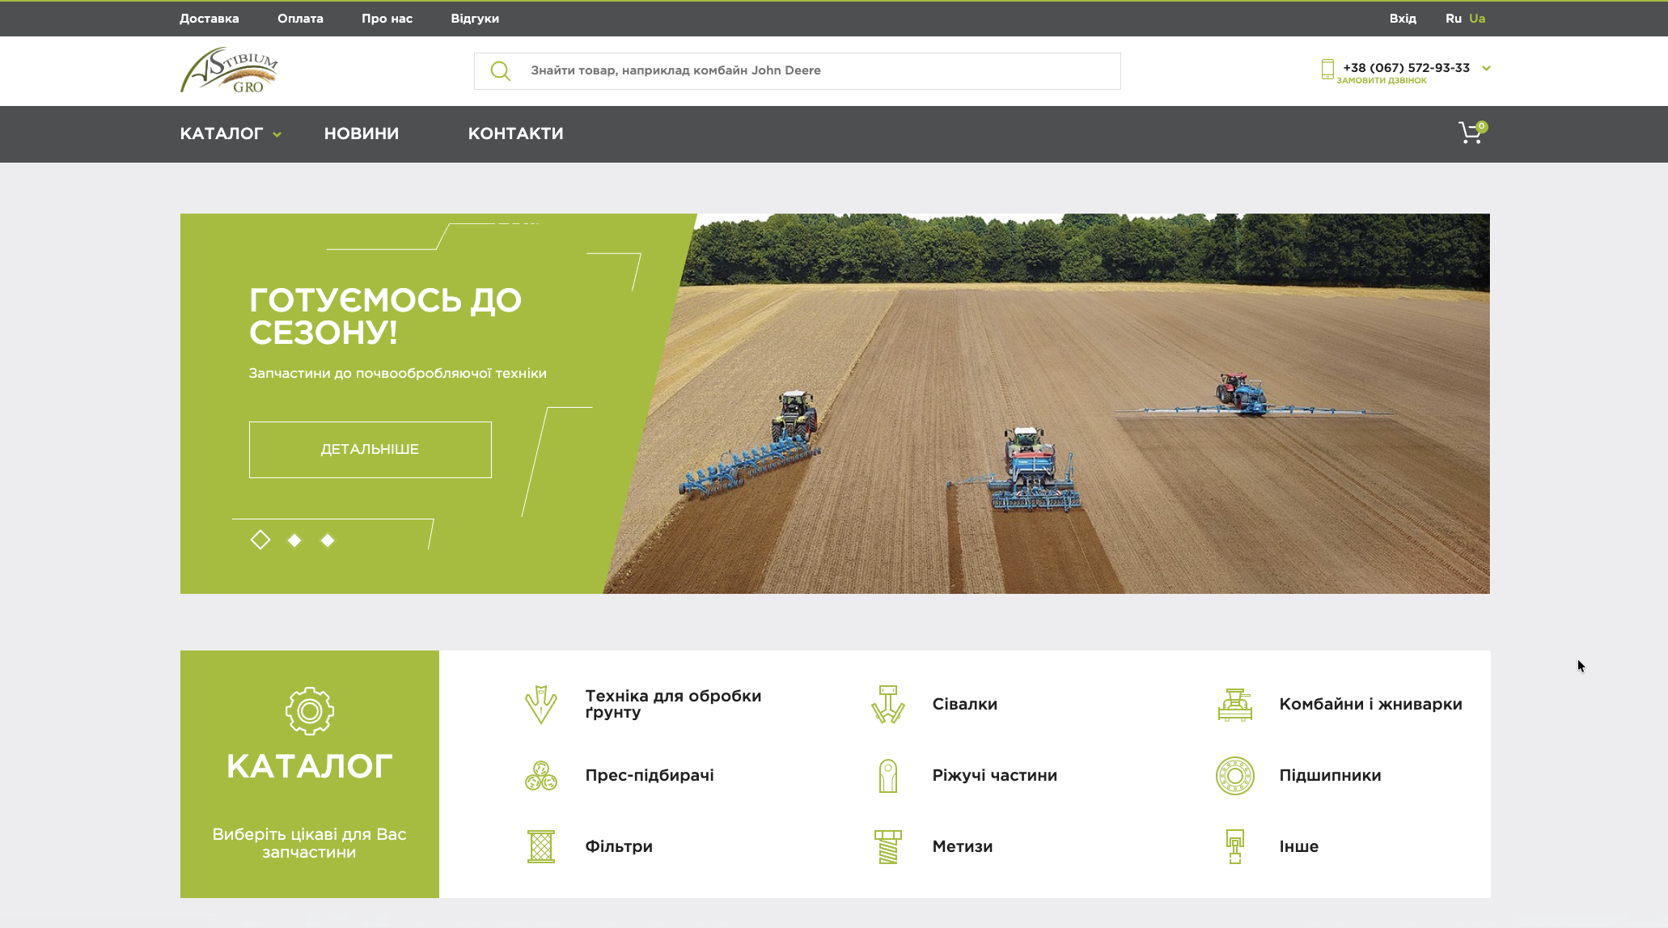Click Виберіть цікаві для Вас запчастини text

pos(309,843)
